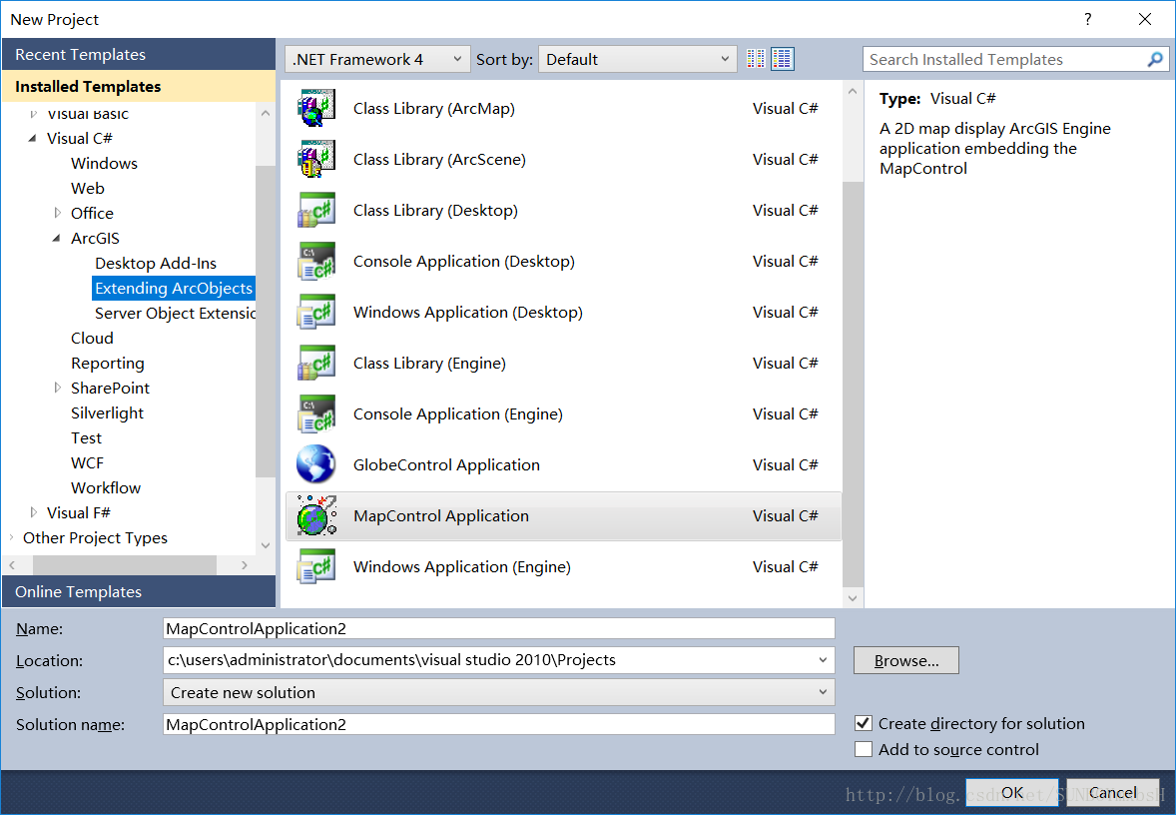Image resolution: width=1176 pixels, height=815 pixels.
Task: Click the tree horizontal scrollbar thumb
Action: (125, 565)
